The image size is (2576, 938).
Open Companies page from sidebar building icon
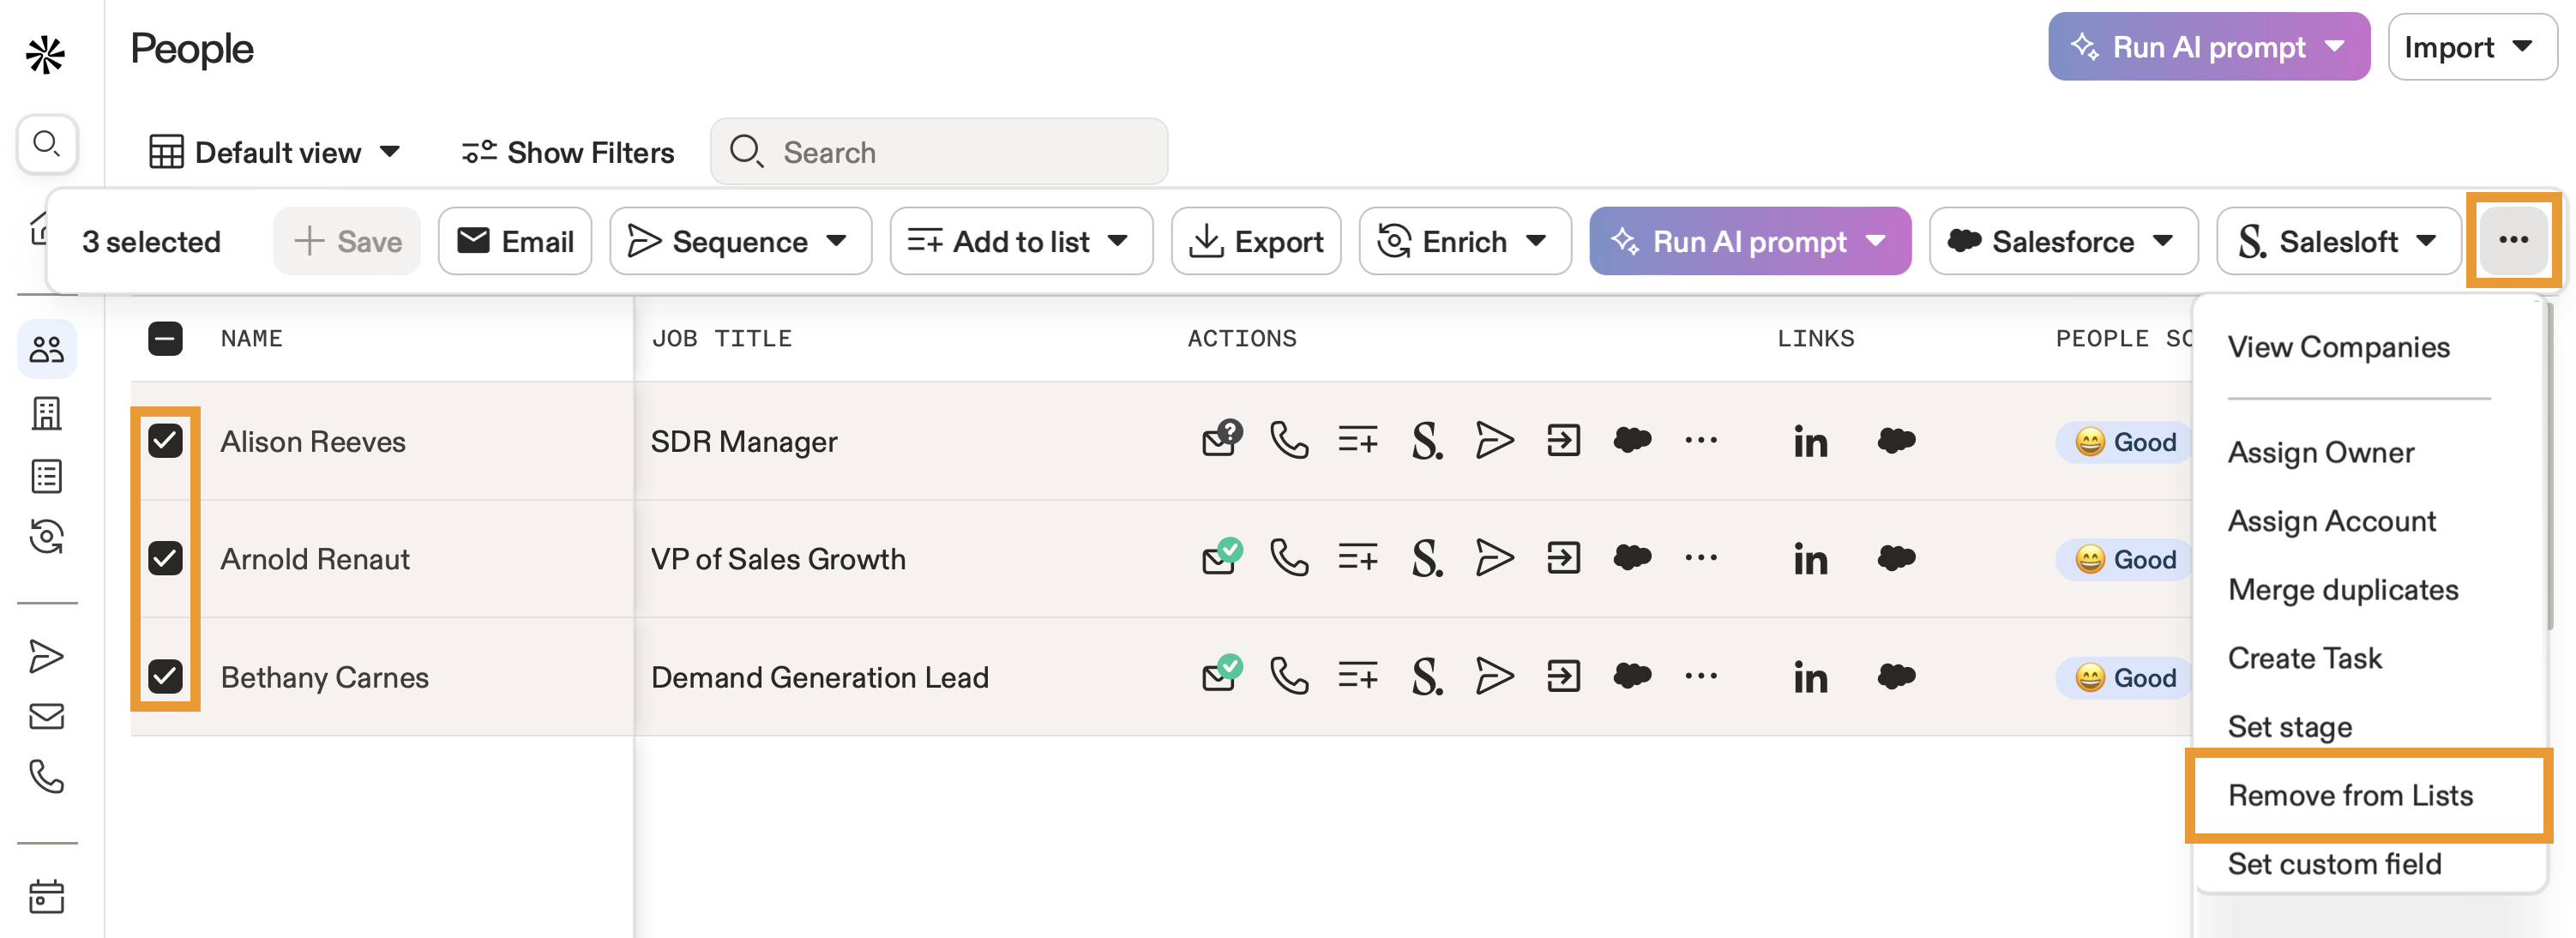click(46, 413)
